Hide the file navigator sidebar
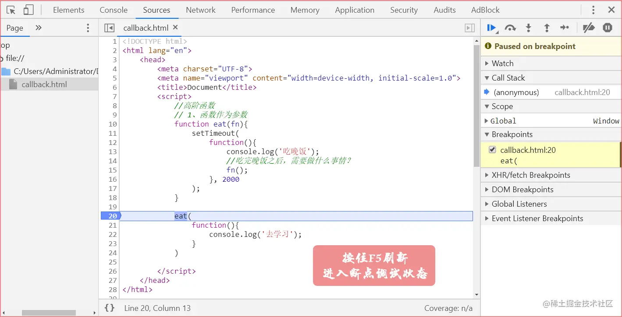The width and height of the screenshot is (622, 317). click(x=109, y=28)
